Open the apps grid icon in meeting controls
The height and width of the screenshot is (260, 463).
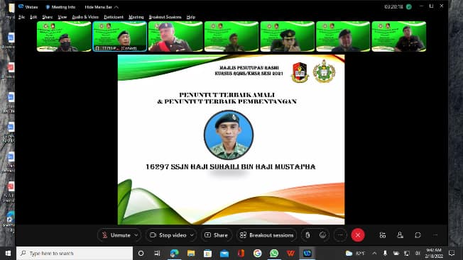tap(382, 235)
